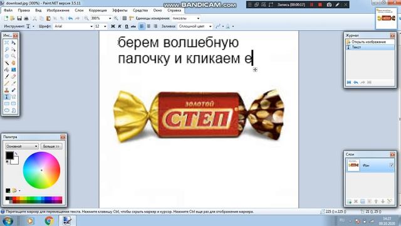Click the New image toolbar icon
Viewport: 401px width, 226px height.
pyautogui.click(x=6, y=18)
